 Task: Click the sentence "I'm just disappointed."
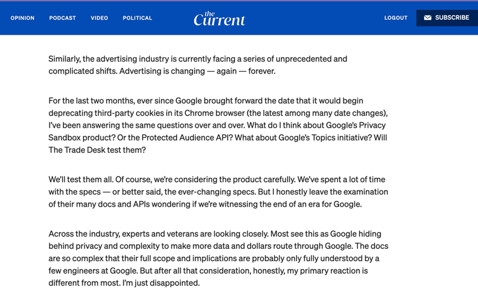point(161,283)
